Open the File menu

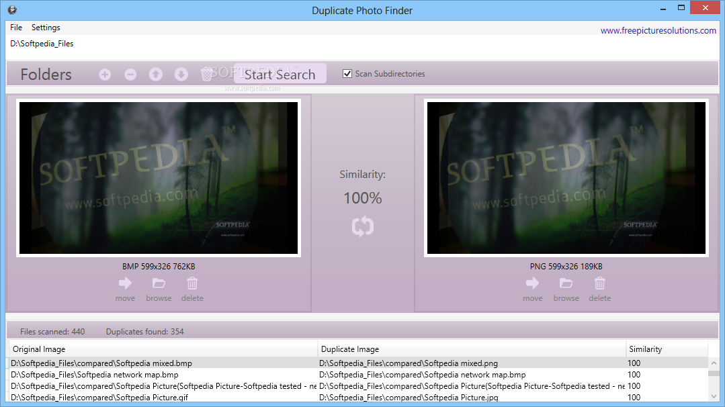click(16, 28)
